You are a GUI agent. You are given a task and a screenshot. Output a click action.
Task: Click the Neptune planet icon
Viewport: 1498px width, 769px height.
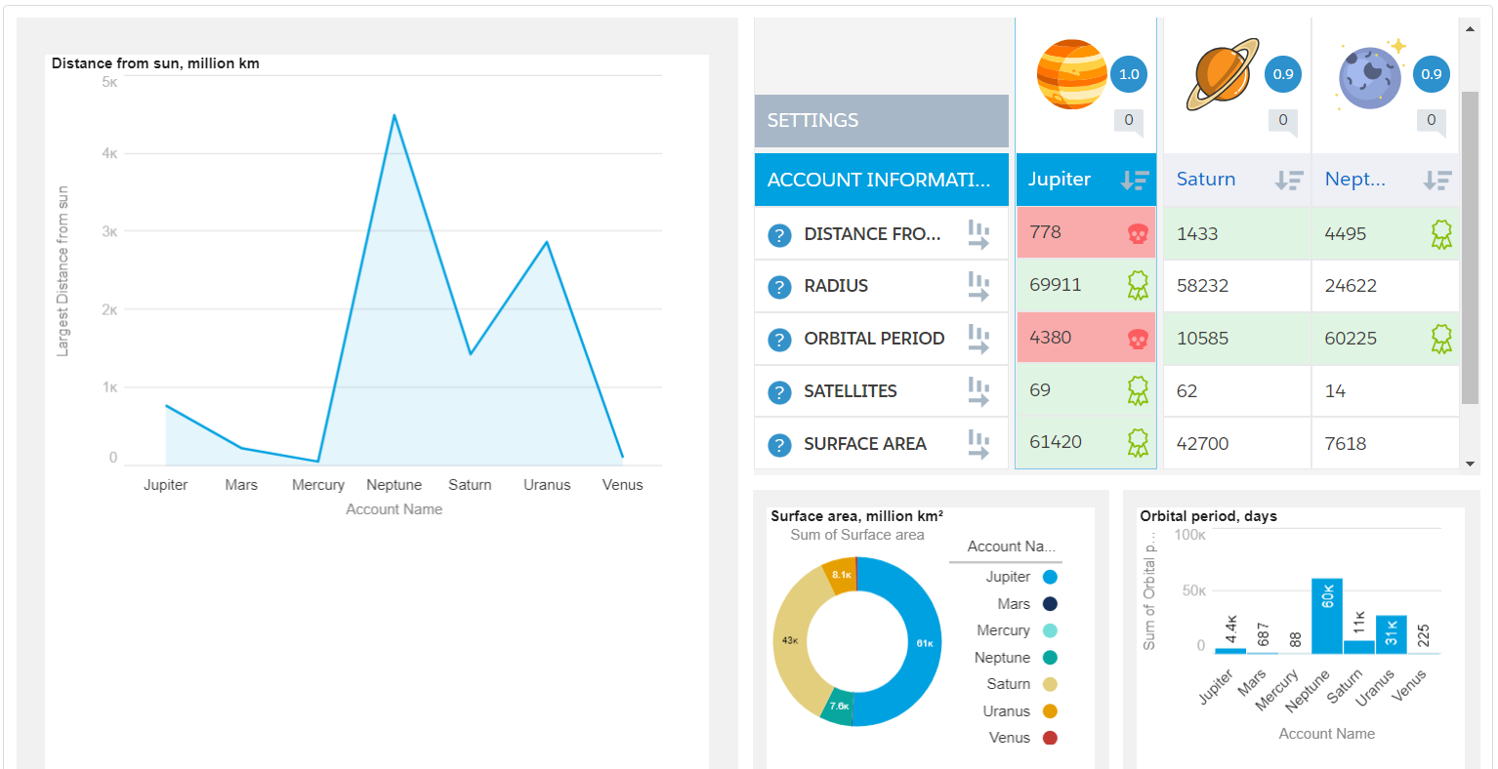[x=1371, y=74]
